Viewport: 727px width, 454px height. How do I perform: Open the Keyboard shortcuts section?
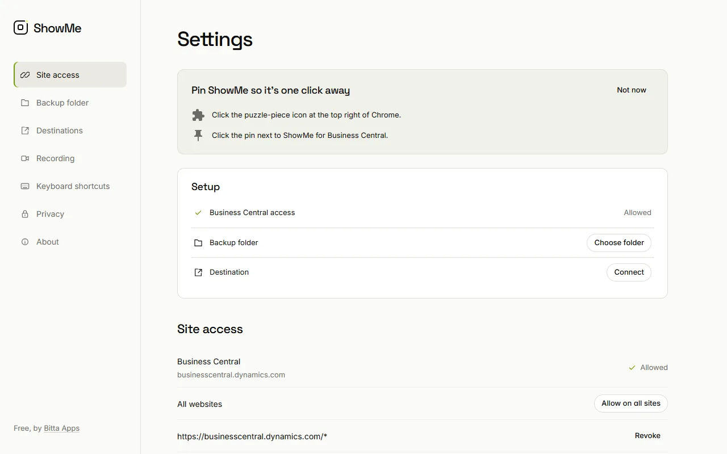70,186
